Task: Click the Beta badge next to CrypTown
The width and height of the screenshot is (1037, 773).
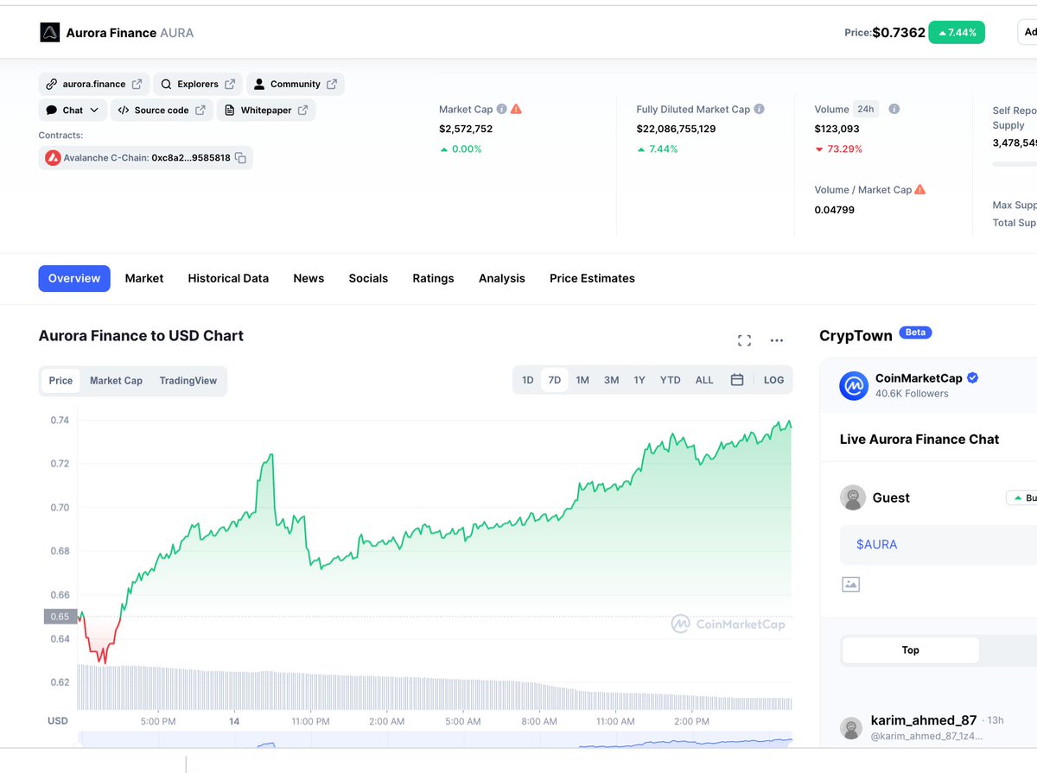Action: pyautogui.click(x=916, y=333)
